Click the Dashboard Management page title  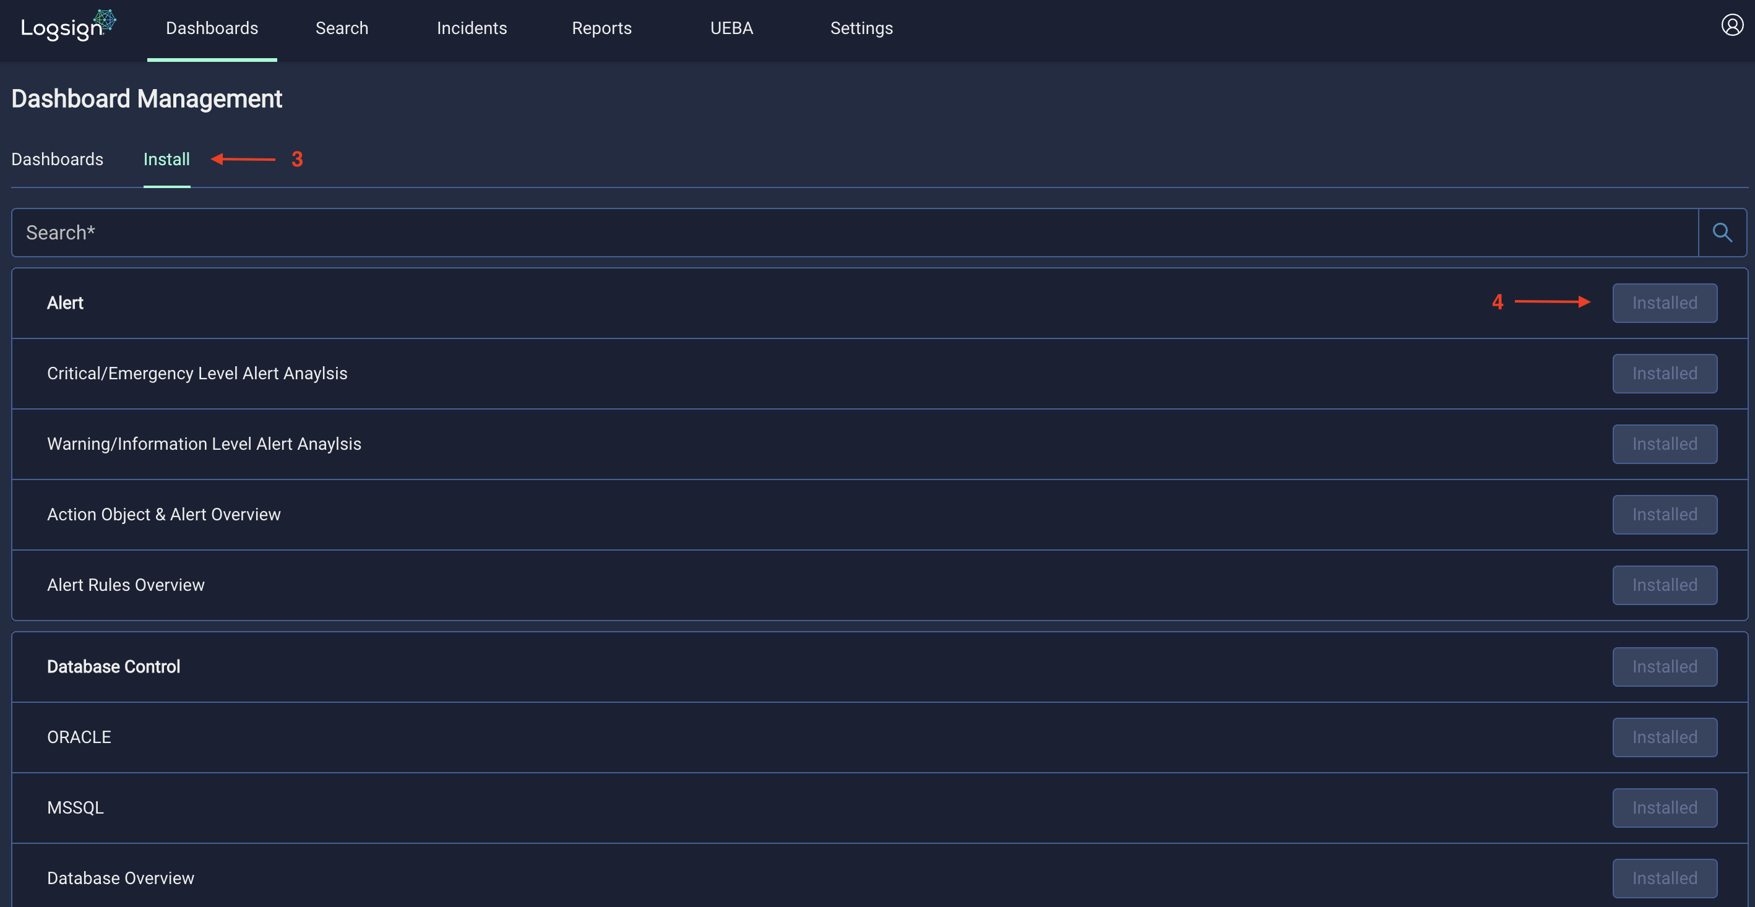tap(147, 100)
